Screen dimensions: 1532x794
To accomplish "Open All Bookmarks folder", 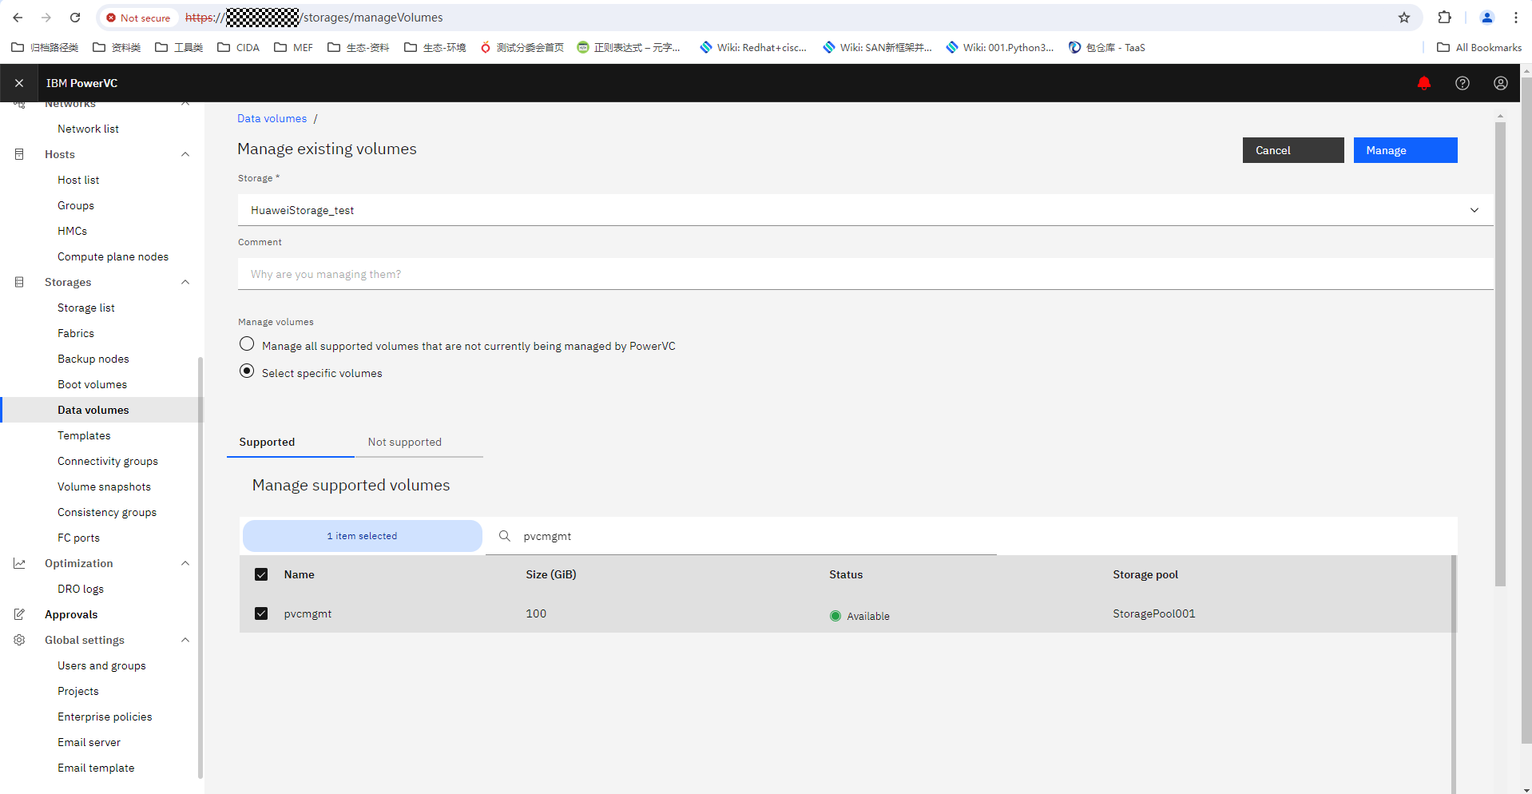I will pyautogui.click(x=1479, y=48).
